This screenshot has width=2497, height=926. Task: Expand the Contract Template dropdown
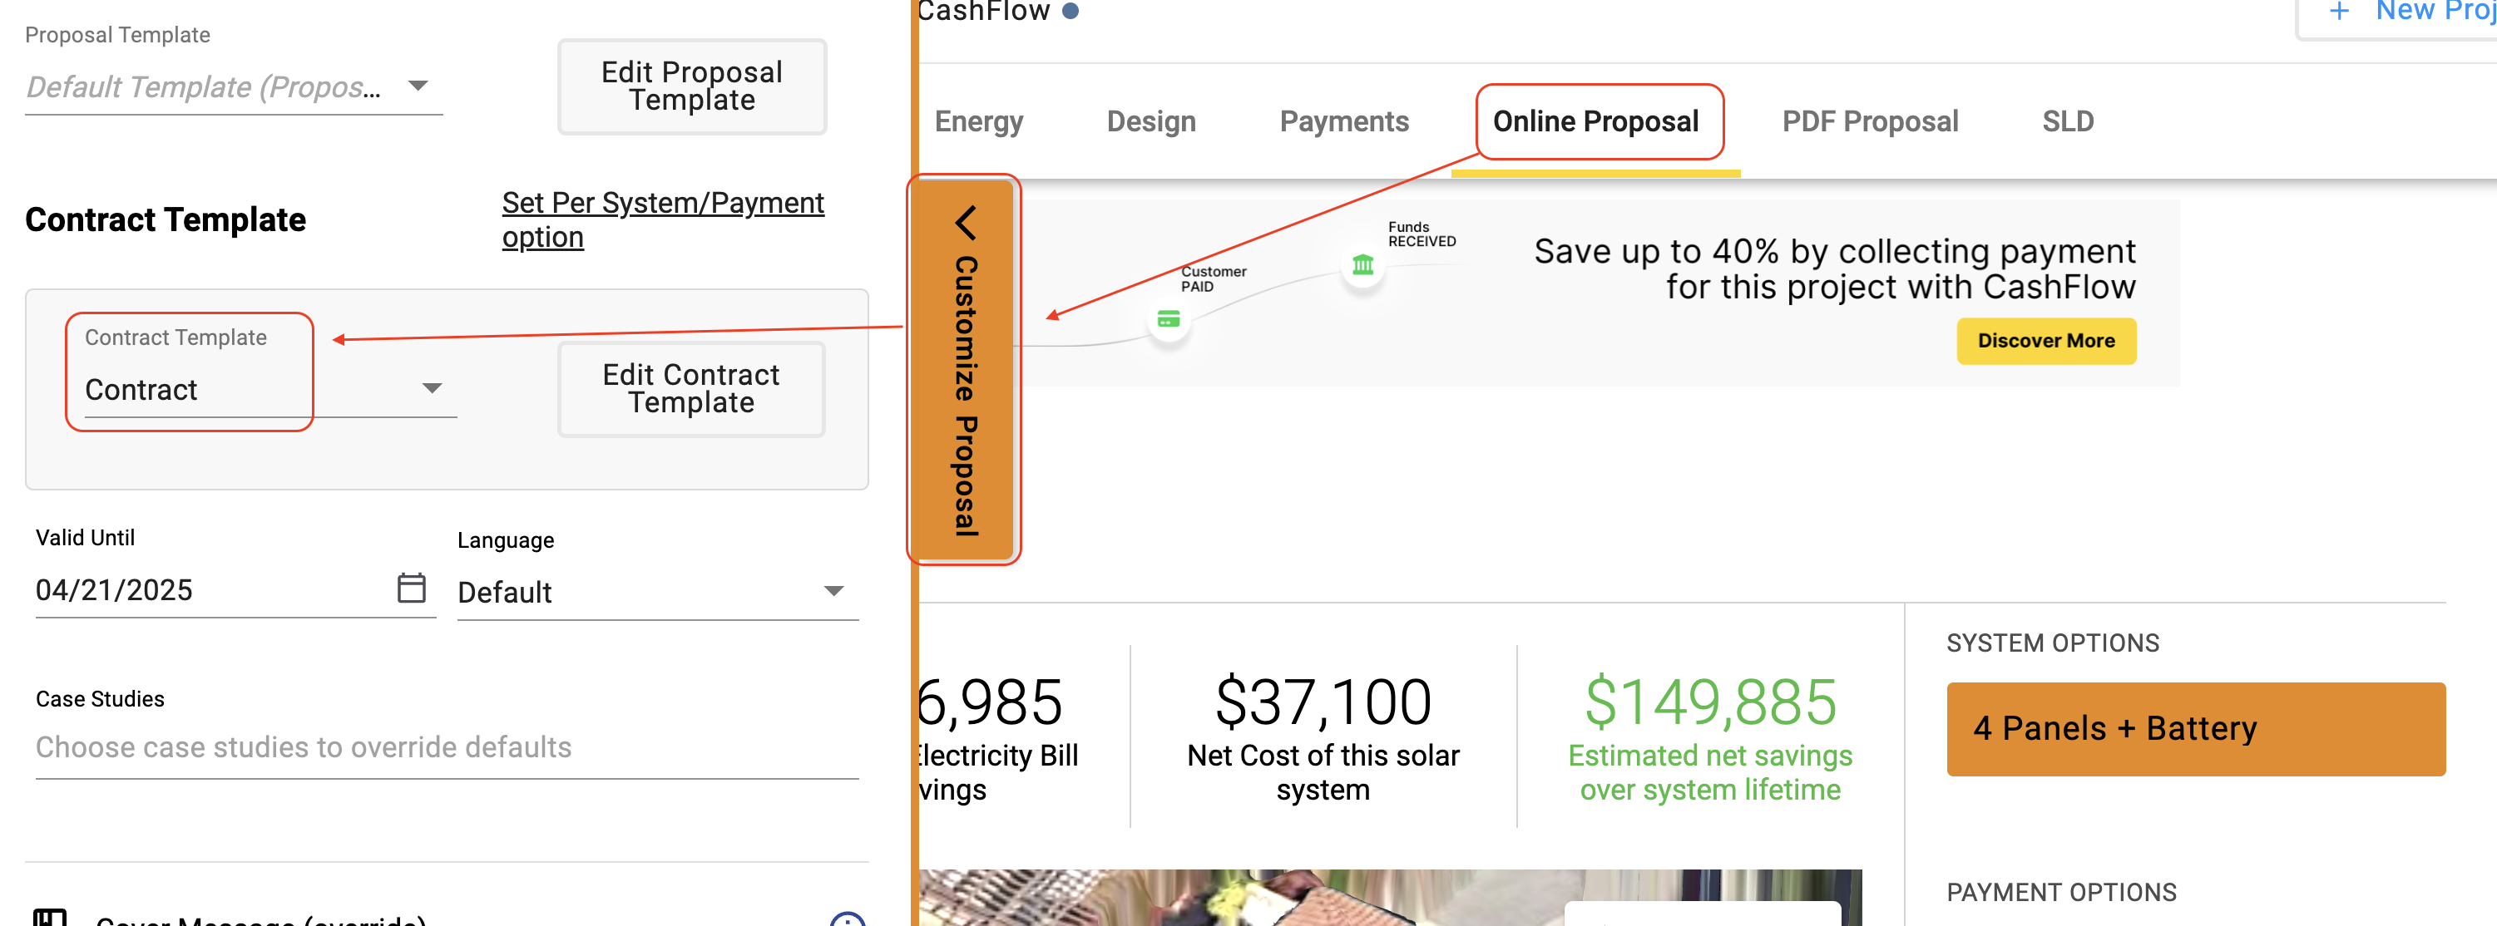(x=270, y=389)
